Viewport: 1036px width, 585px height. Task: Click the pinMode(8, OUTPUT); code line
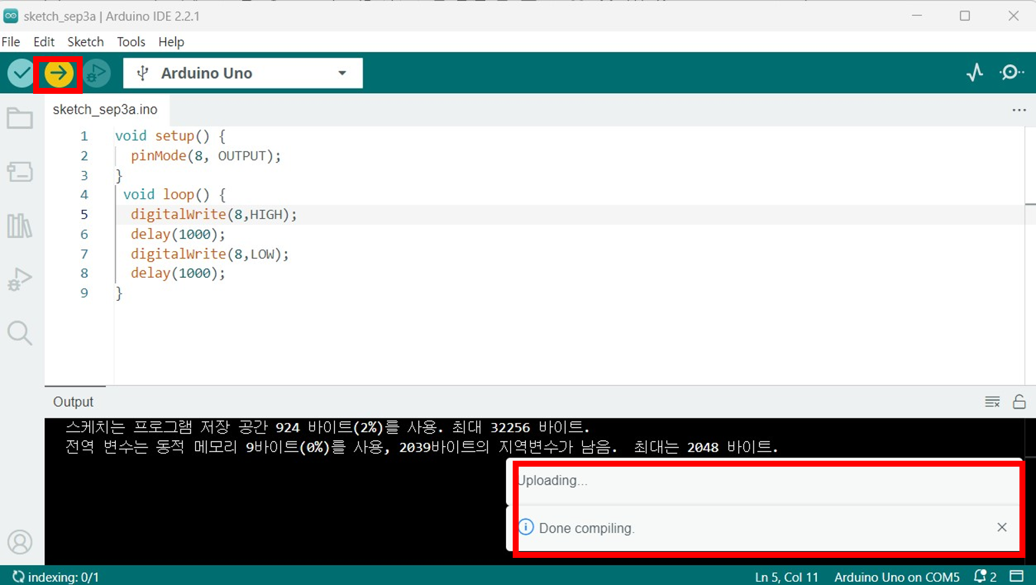click(x=206, y=156)
